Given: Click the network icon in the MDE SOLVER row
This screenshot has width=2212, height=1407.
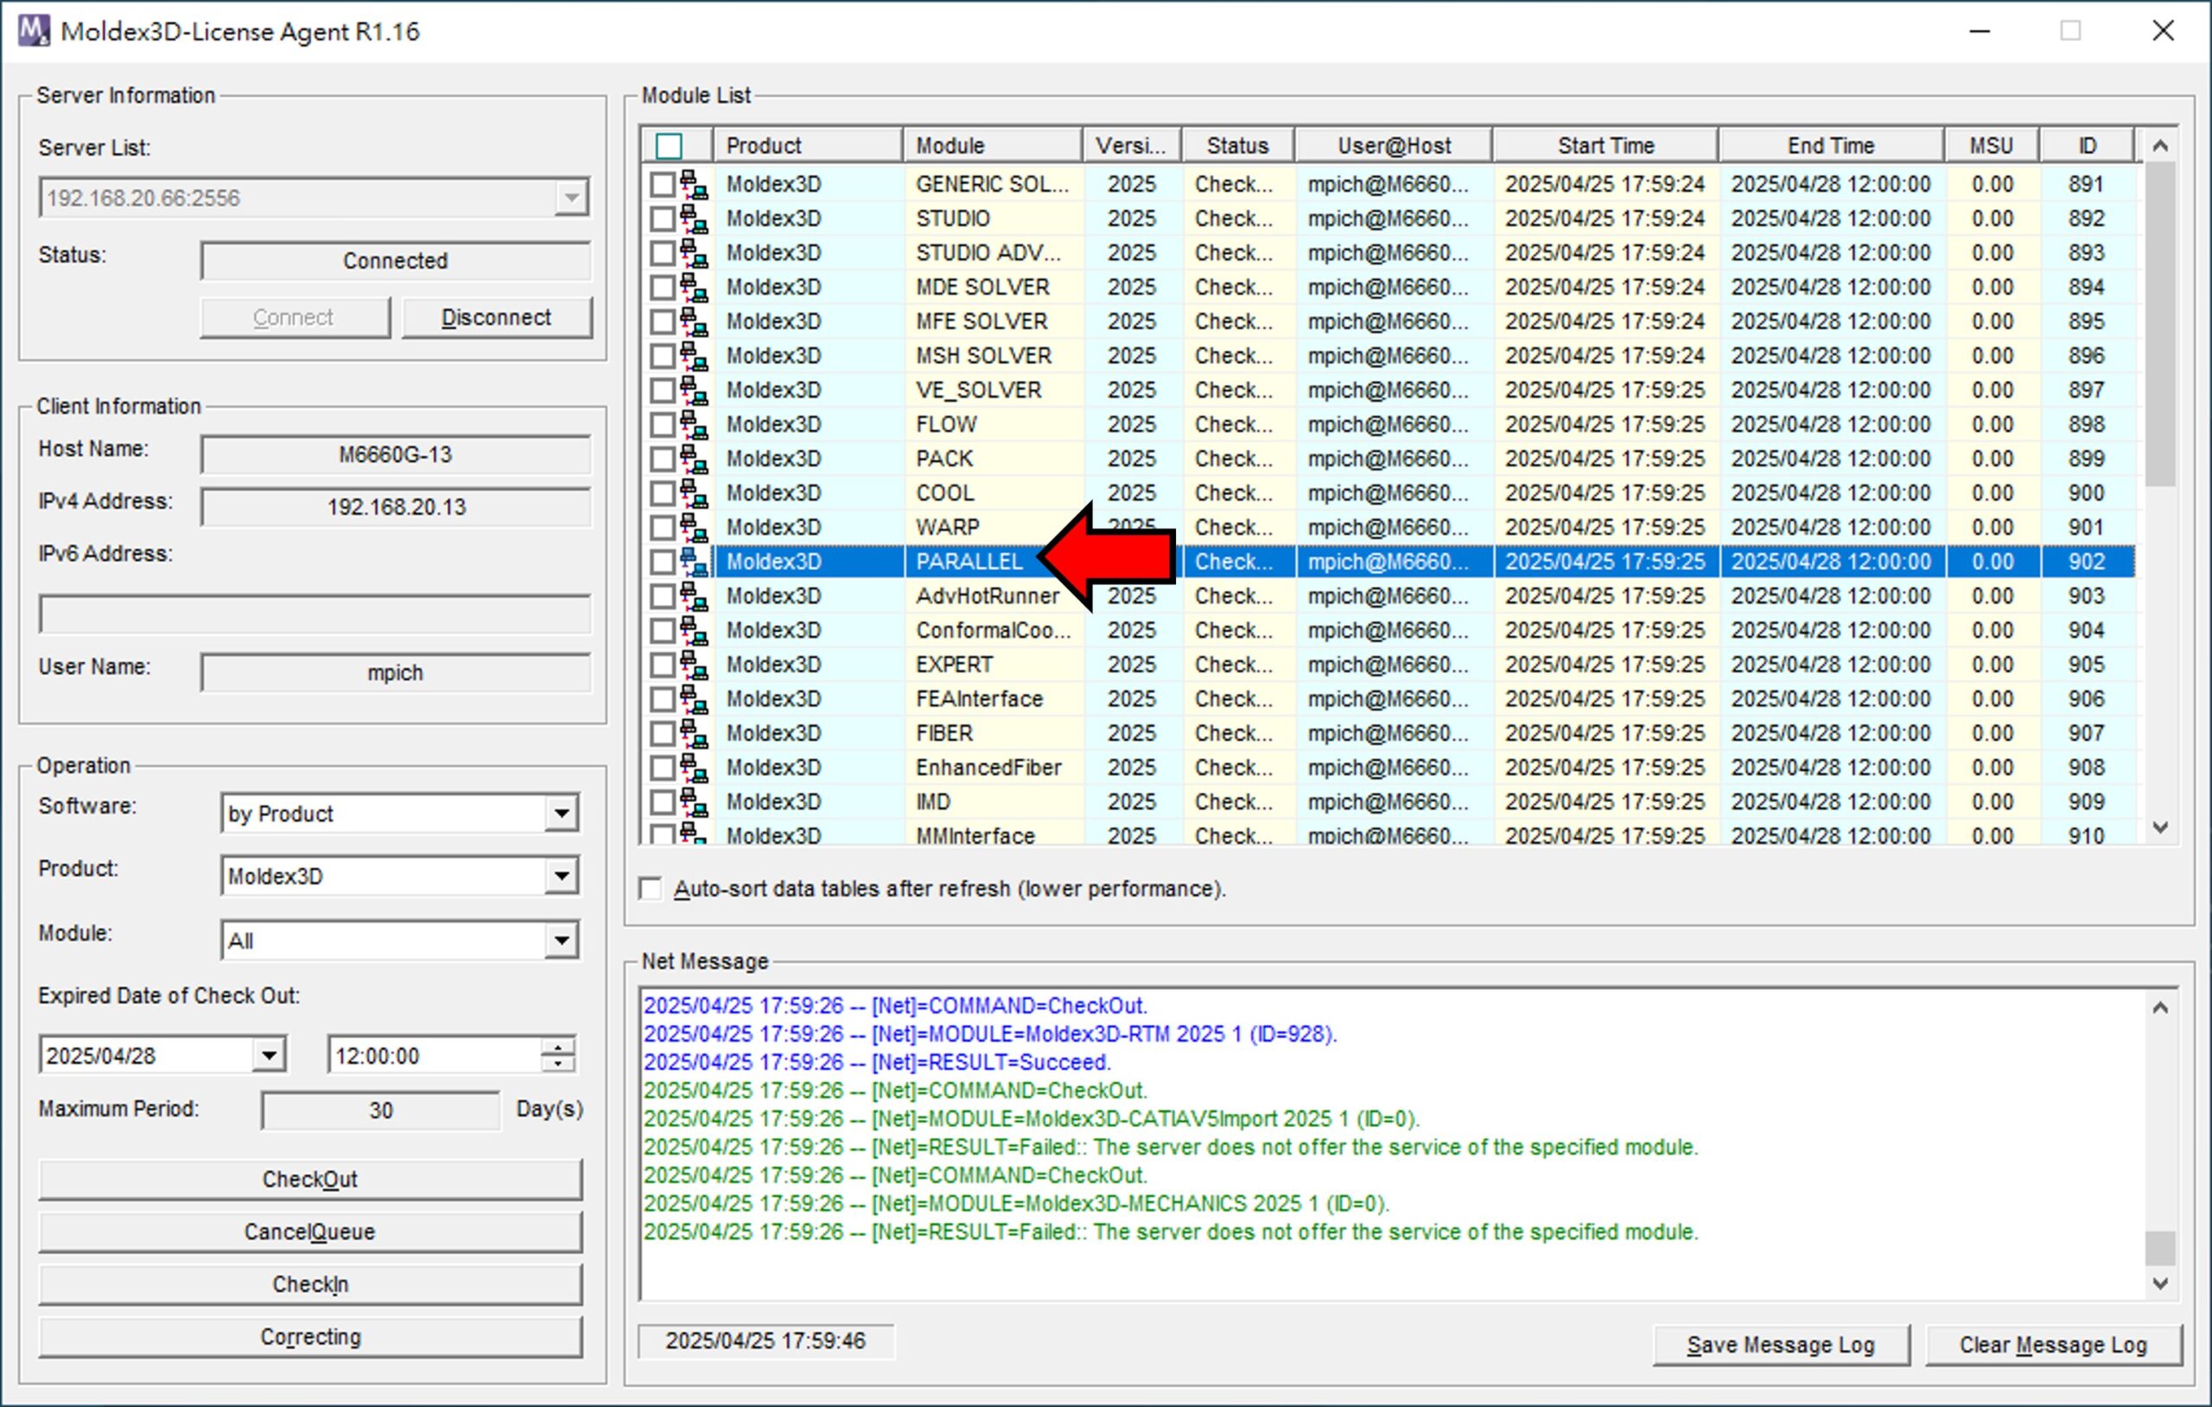Looking at the screenshot, I should (694, 288).
